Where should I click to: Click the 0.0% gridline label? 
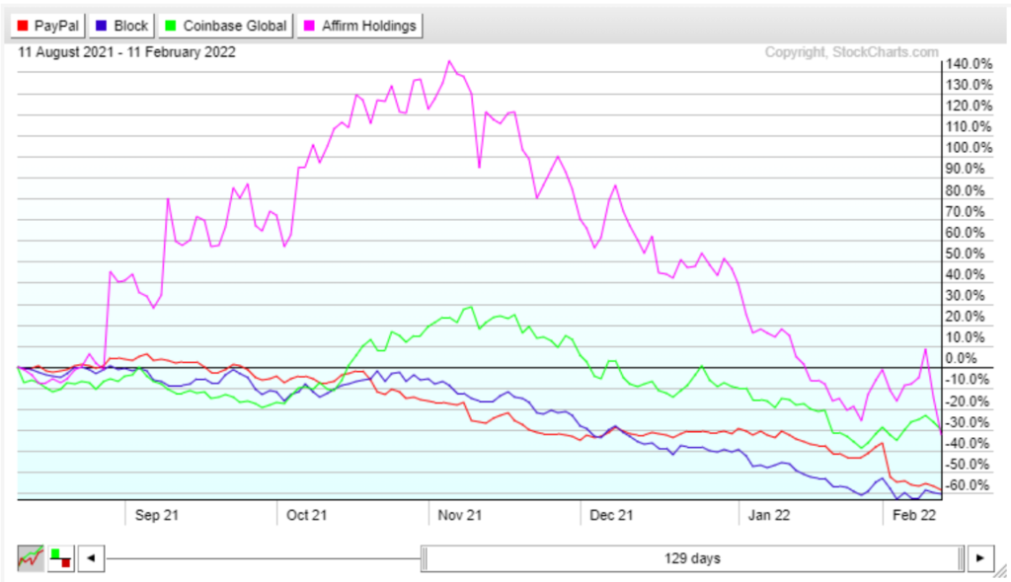point(959,358)
